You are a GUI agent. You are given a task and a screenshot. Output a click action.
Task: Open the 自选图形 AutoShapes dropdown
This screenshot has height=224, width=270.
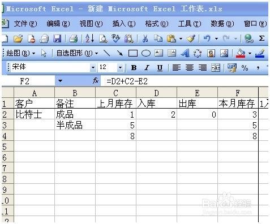(77, 53)
